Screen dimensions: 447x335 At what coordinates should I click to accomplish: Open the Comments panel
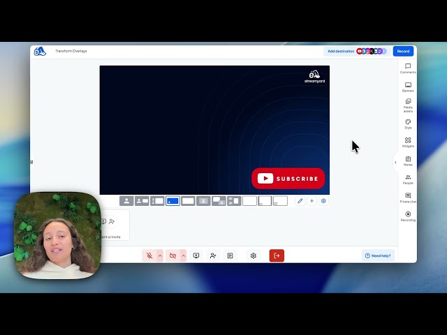pyautogui.click(x=408, y=68)
